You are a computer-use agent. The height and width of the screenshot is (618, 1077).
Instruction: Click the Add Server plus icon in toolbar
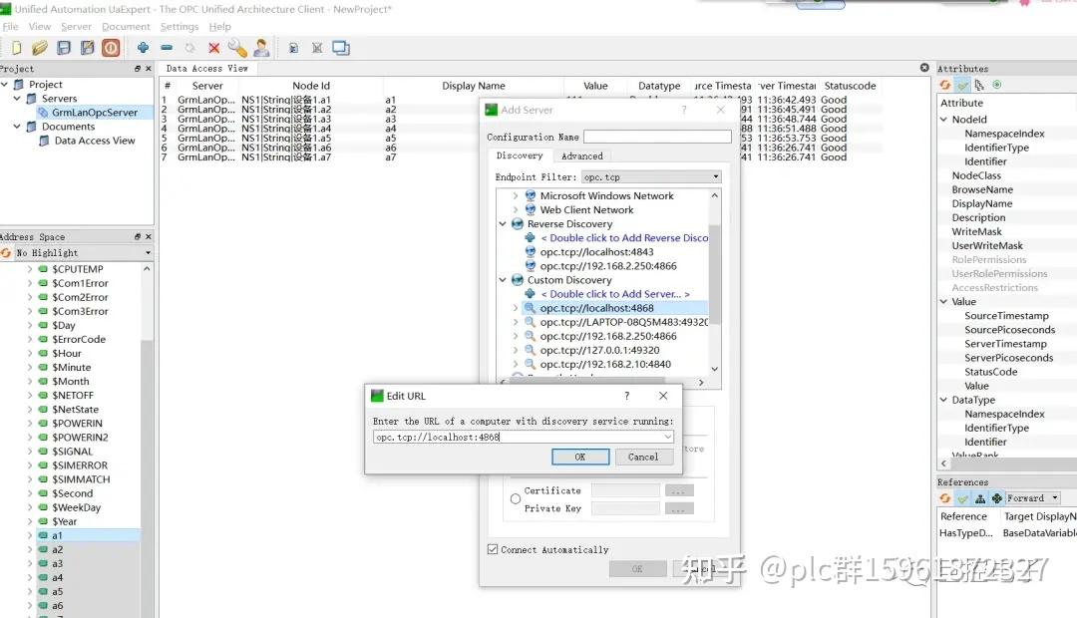pyautogui.click(x=143, y=47)
